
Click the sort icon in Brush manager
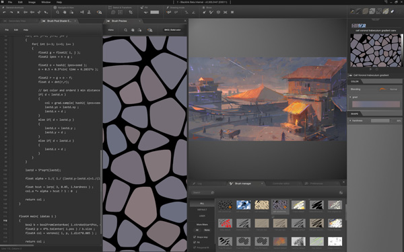pyautogui.click(x=341, y=193)
